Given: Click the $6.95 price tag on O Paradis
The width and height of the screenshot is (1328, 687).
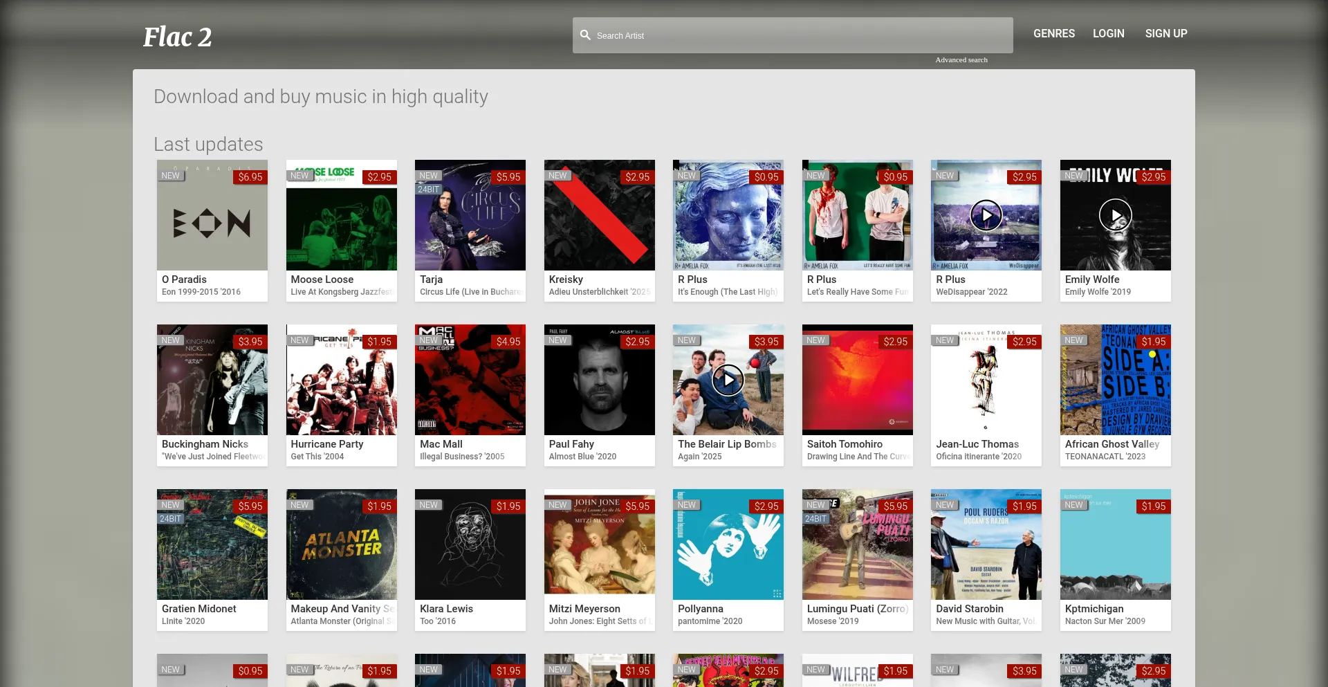Looking at the screenshot, I should 250,177.
